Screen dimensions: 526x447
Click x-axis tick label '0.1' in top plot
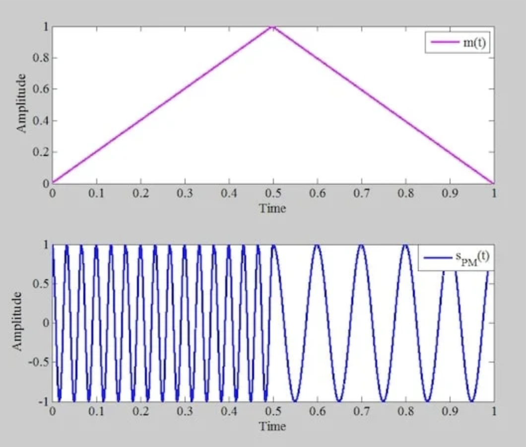96,193
